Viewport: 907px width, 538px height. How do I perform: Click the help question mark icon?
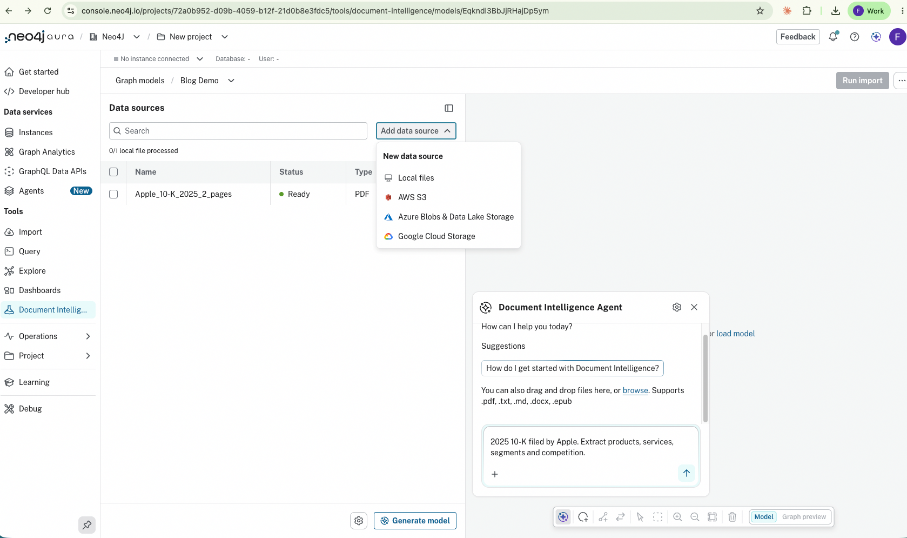[855, 37]
